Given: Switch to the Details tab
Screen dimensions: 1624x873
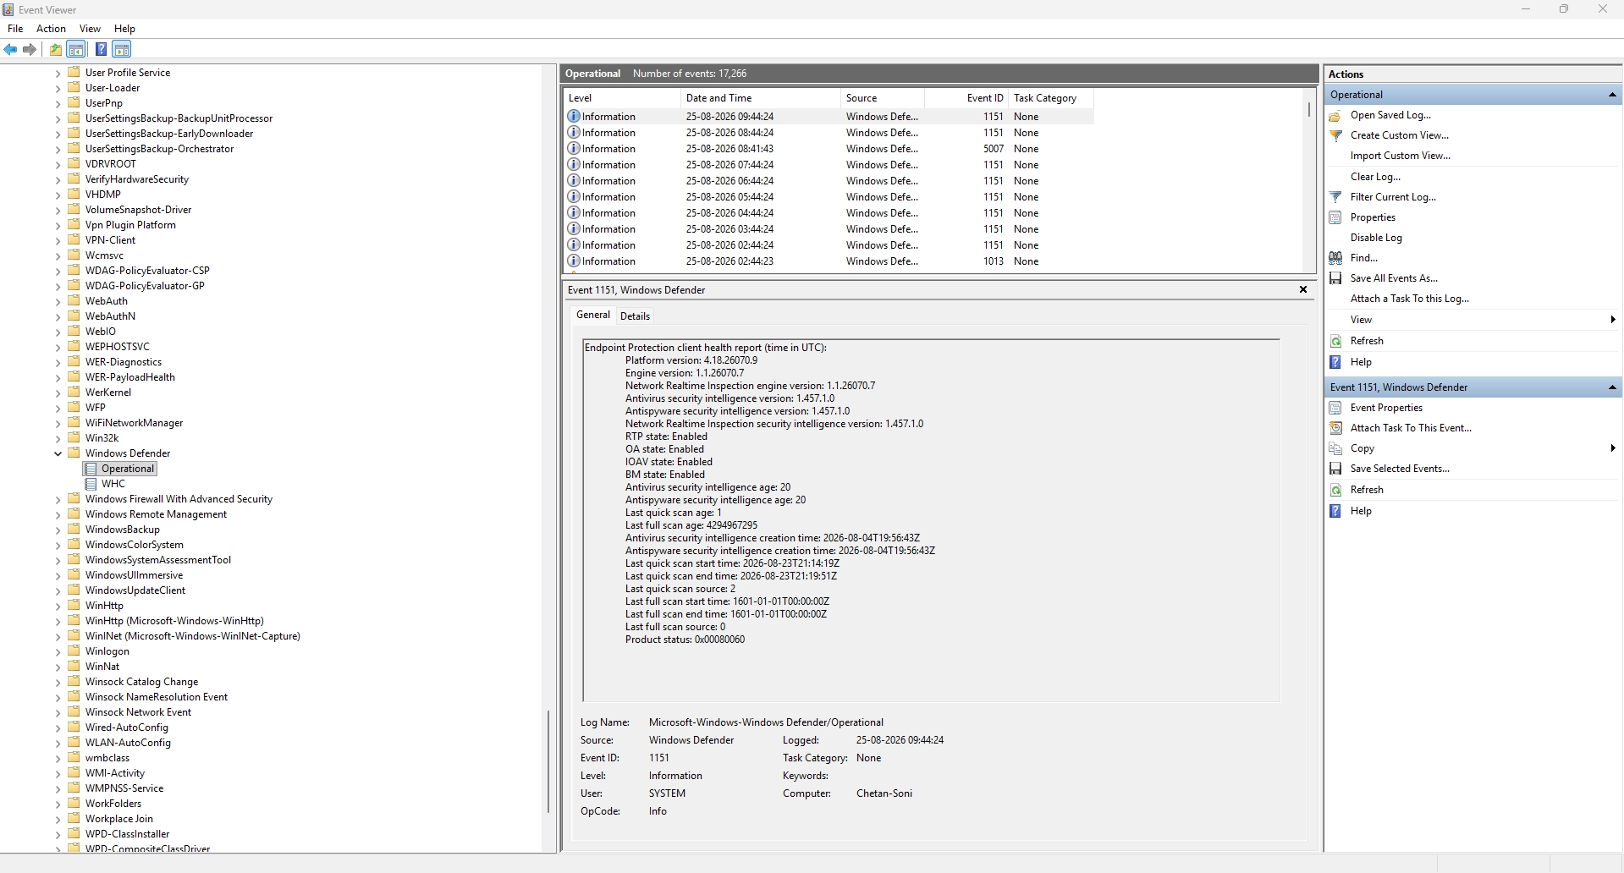Looking at the screenshot, I should [x=635, y=316].
